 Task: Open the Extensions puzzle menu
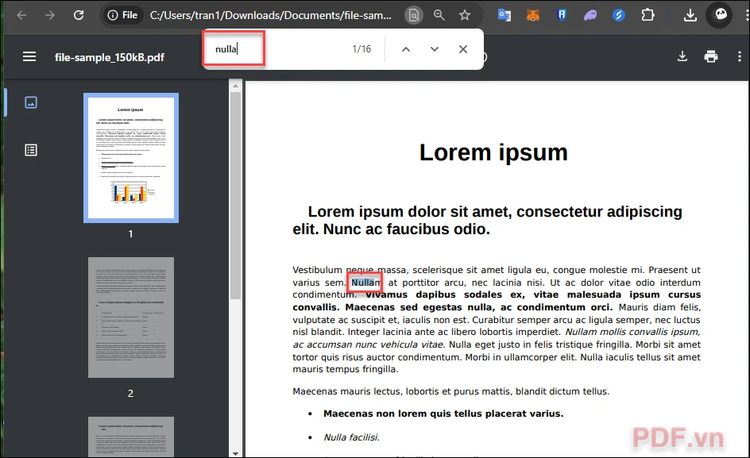pos(648,15)
